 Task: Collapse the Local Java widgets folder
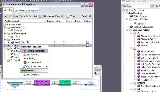[127, 30]
